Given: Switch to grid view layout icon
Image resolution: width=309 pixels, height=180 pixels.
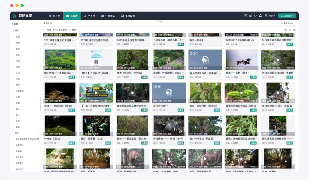Looking at the screenshot, I should (294, 30).
